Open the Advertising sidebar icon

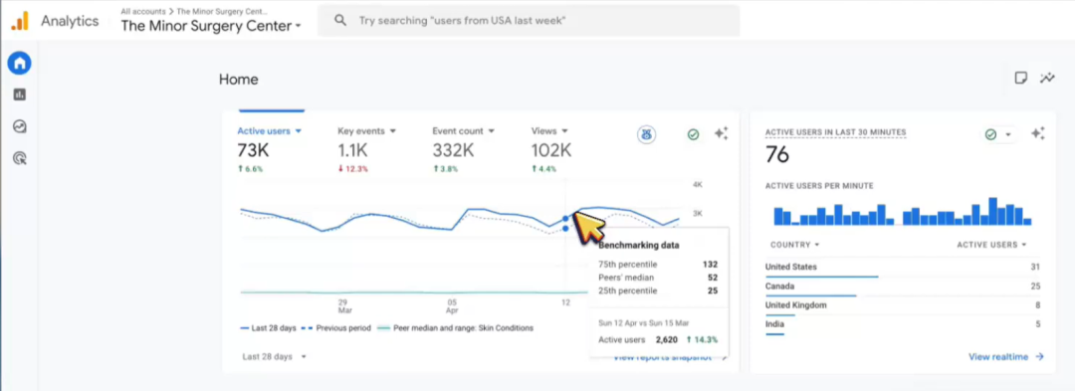click(19, 159)
